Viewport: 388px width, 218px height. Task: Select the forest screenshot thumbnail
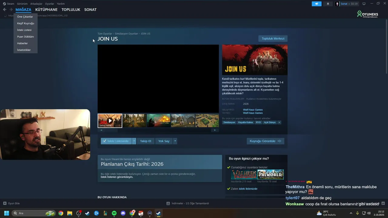point(134,121)
